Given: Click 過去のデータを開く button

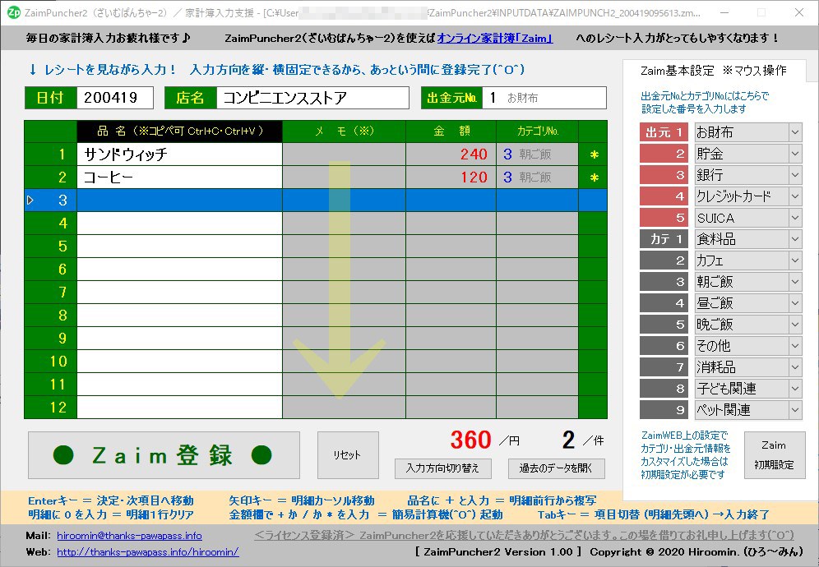Looking at the screenshot, I should [556, 468].
